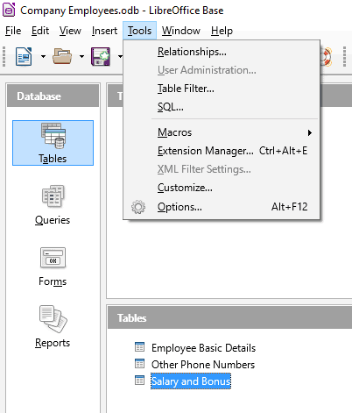Open the Window menu

coord(181,31)
